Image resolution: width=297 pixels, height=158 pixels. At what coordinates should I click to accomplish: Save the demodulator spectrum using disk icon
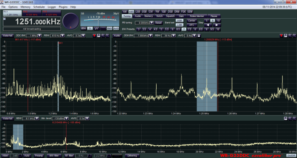(286, 36)
